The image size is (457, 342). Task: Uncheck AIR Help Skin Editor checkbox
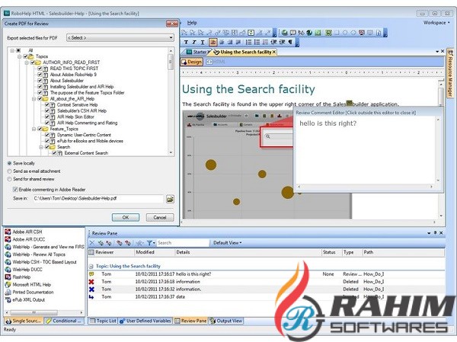pos(47,117)
